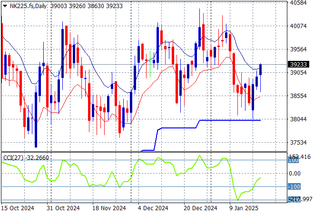Select the 4 Dec 2024 date label
Viewport: 314px width, 214px height.
152,208
